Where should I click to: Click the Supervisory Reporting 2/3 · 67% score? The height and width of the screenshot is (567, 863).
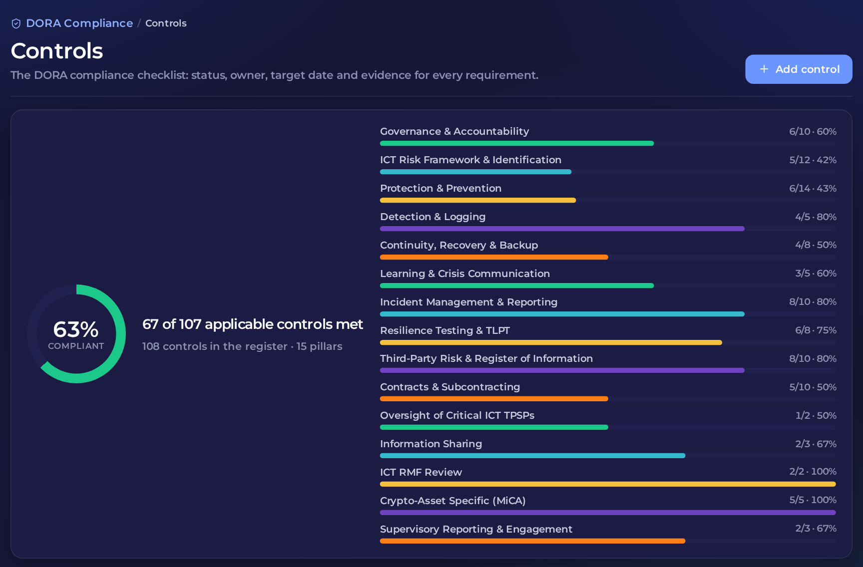816,529
